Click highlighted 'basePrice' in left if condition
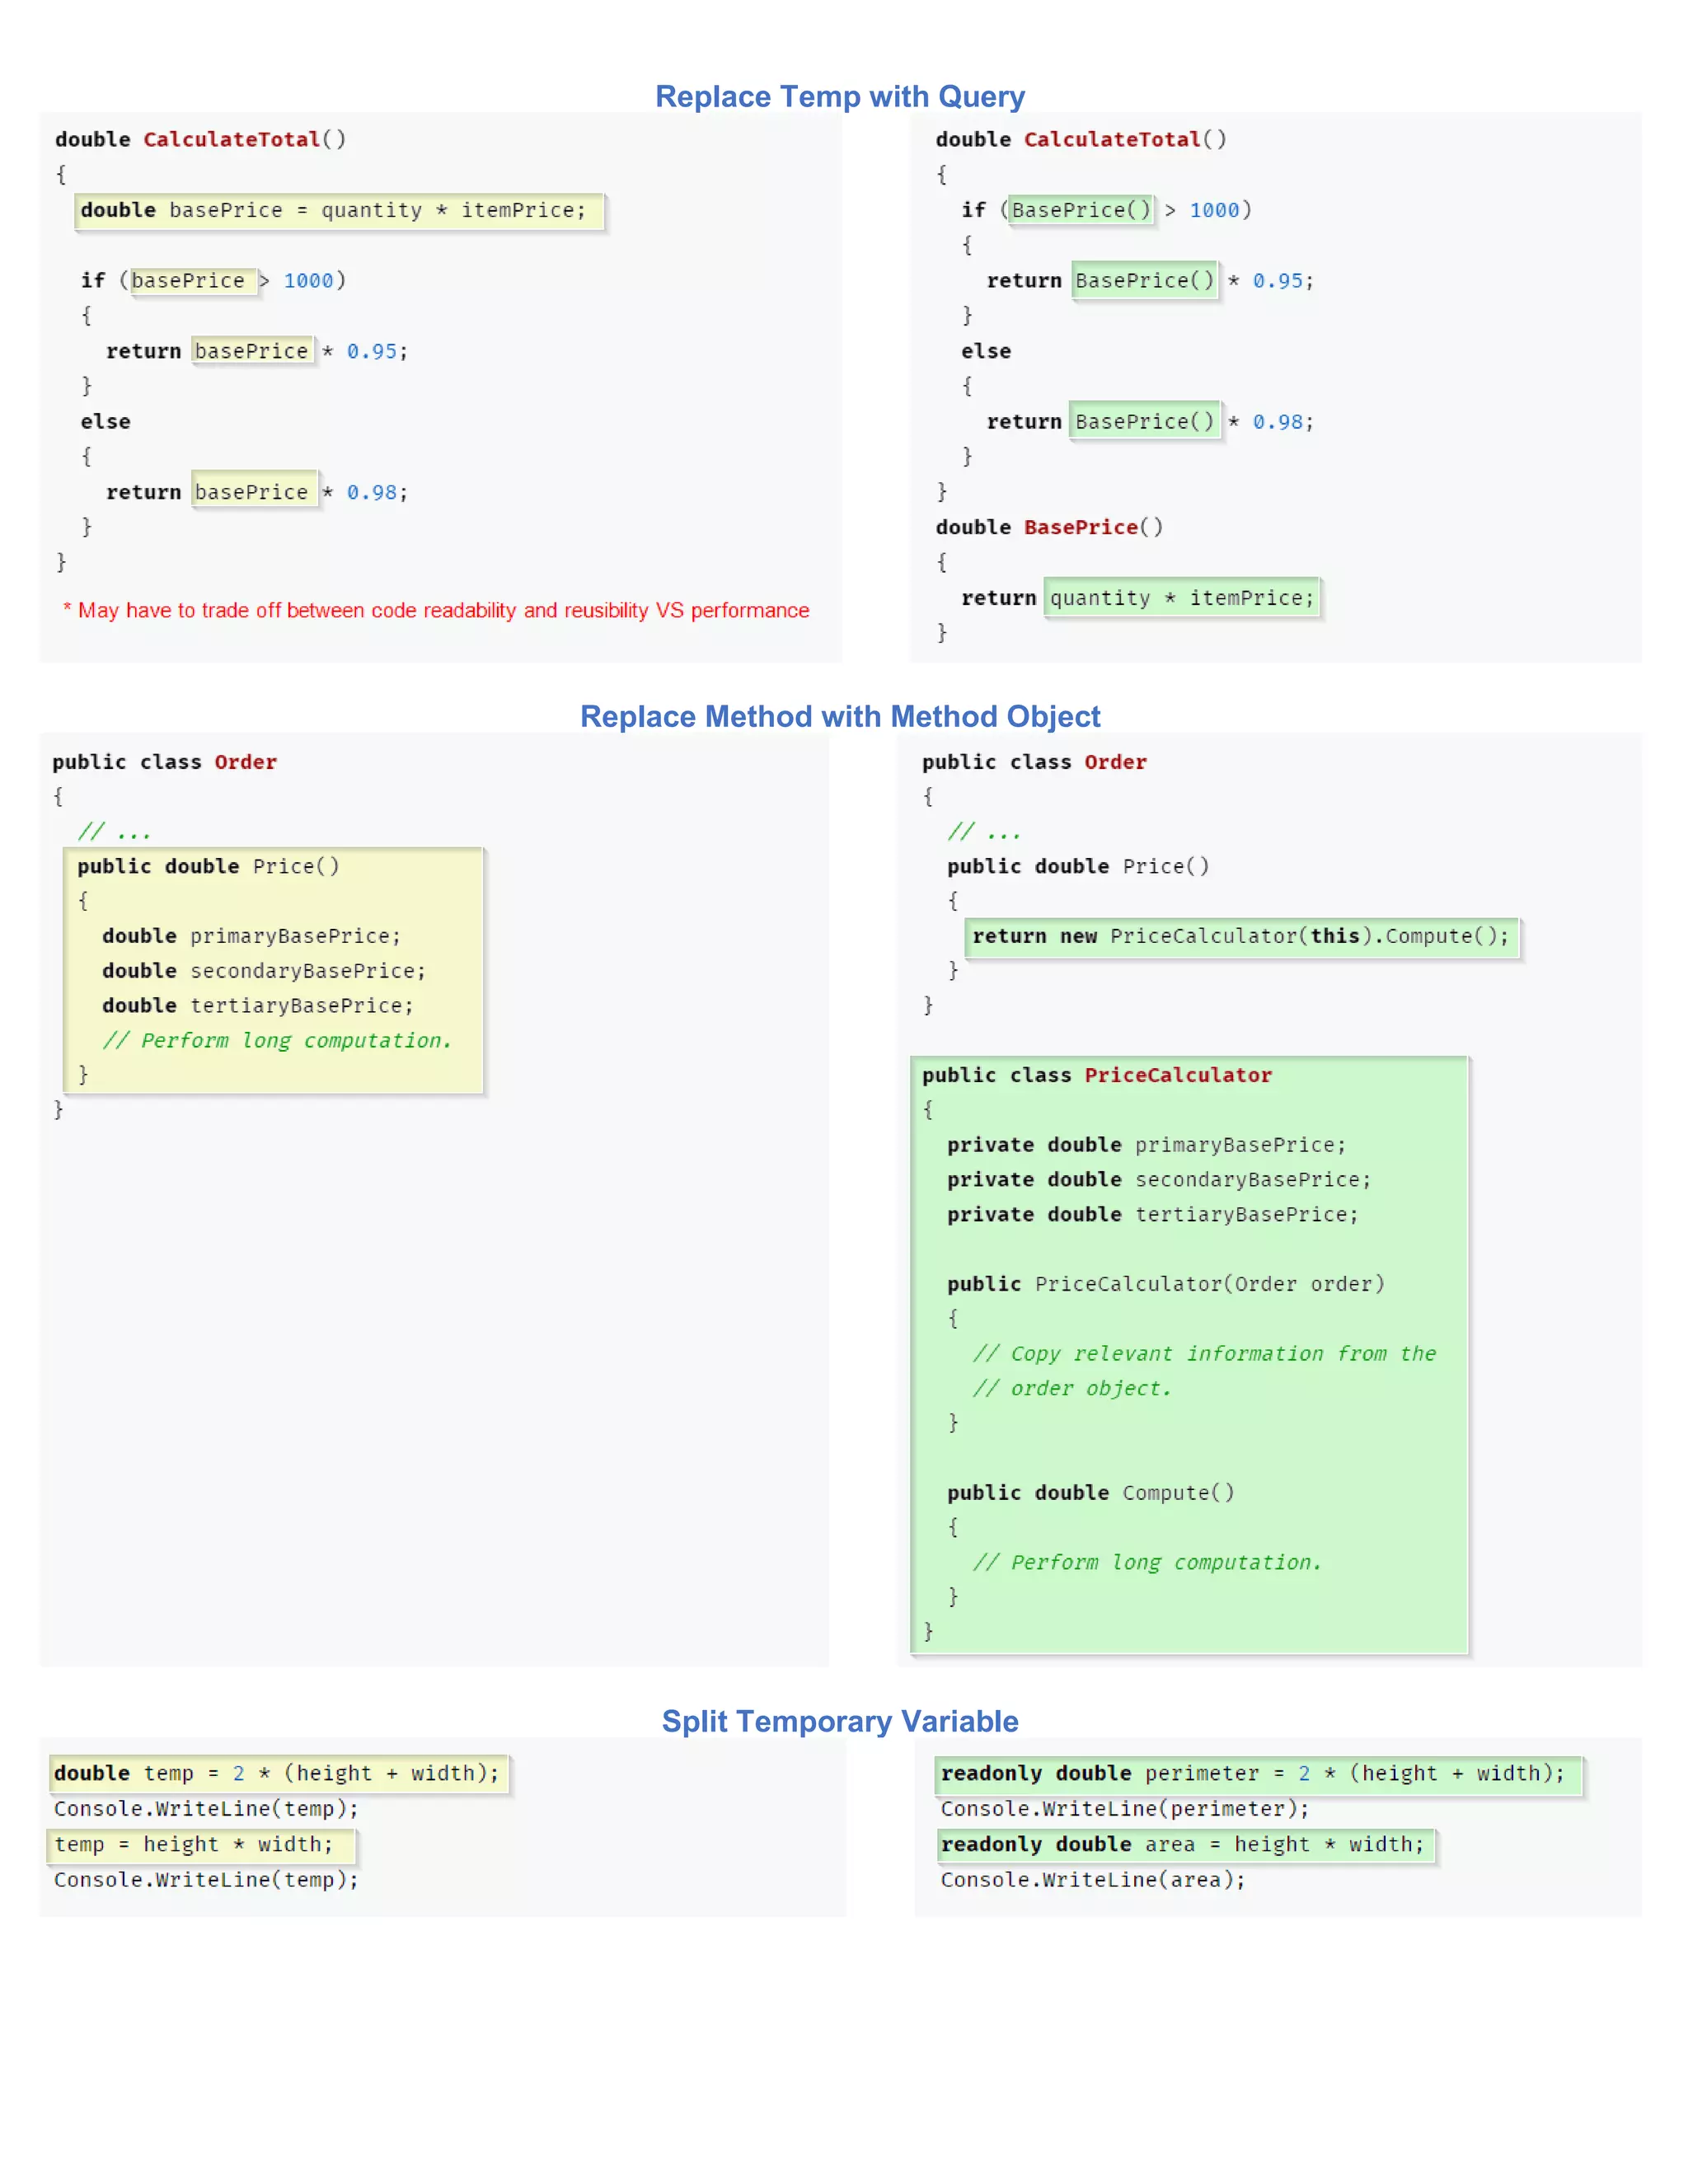The image size is (1688, 2184). pyautogui.click(x=193, y=281)
